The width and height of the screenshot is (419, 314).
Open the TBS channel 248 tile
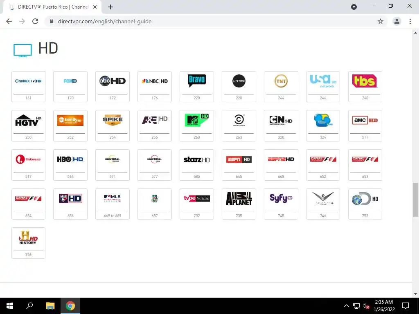tap(365, 87)
